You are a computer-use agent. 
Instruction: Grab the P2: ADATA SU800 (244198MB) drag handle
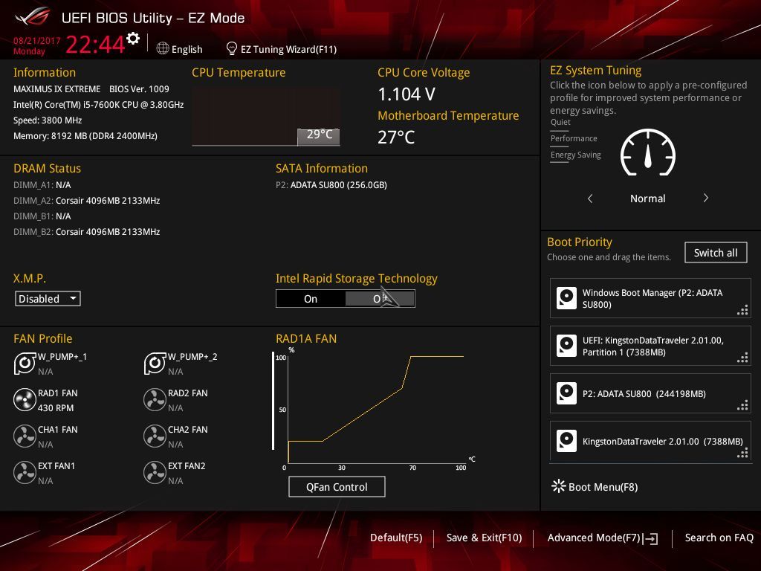(742, 405)
